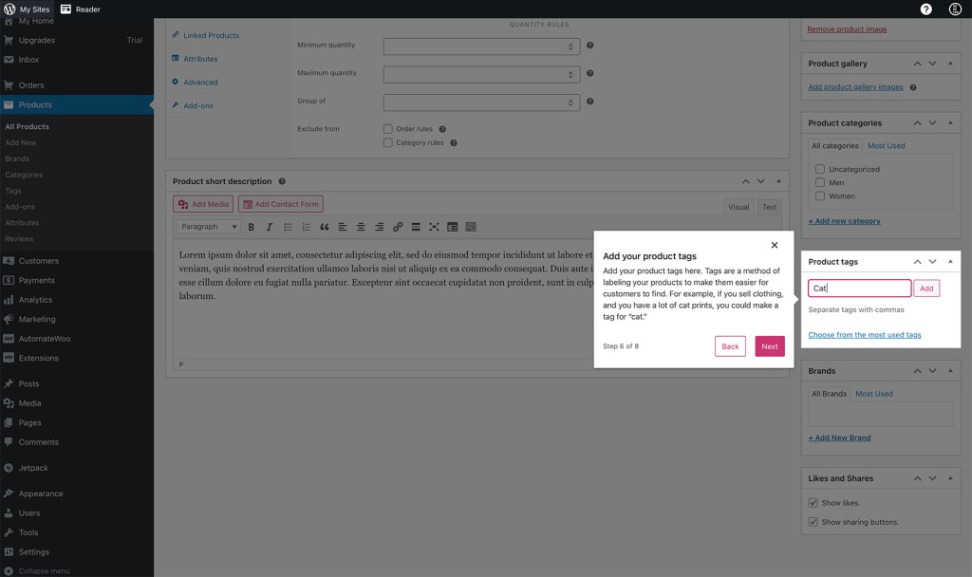Click Next in the tour popup
Viewport: 972px width, 577px height.
tap(770, 346)
